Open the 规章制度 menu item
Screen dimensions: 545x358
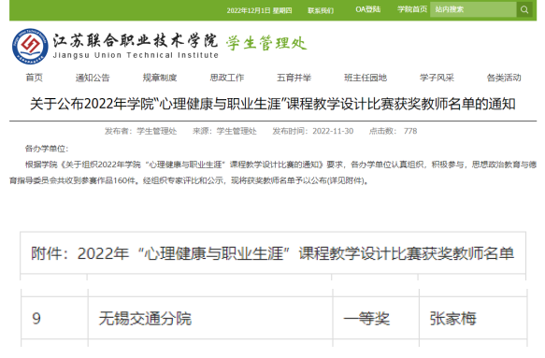tap(160, 78)
